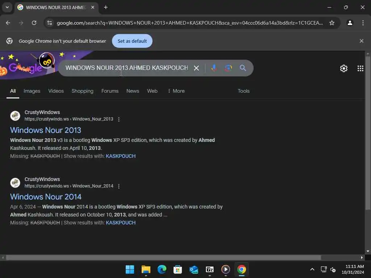Screen dimensions: 371x278
Task: Submit search with magnifying glass icon
Action: 243,68
